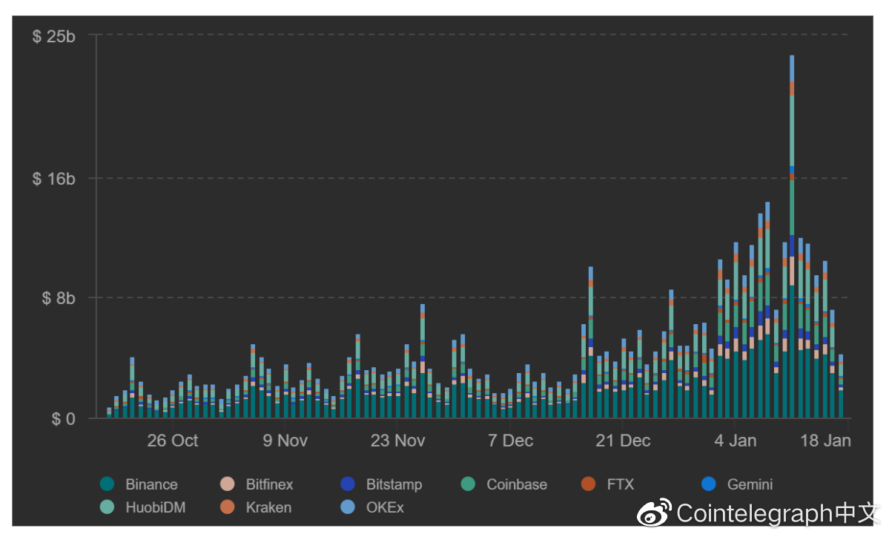This screenshot has height=537, width=889.
Task: Click the $ 0 axis label
Action: pos(63,419)
